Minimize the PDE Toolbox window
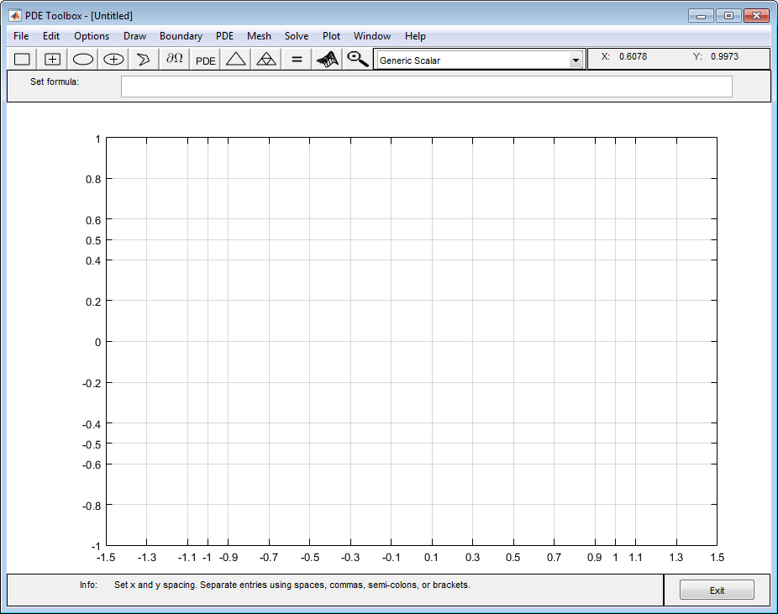The image size is (778, 614). (x=701, y=15)
